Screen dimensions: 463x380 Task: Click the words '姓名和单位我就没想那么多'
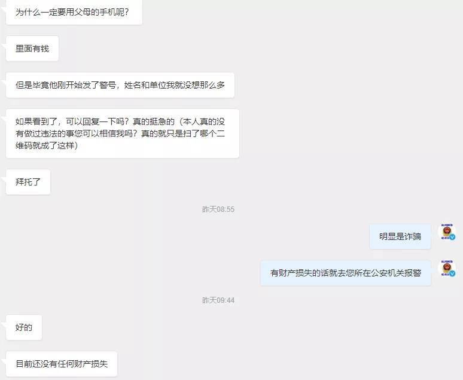click(x=175, y=85)
